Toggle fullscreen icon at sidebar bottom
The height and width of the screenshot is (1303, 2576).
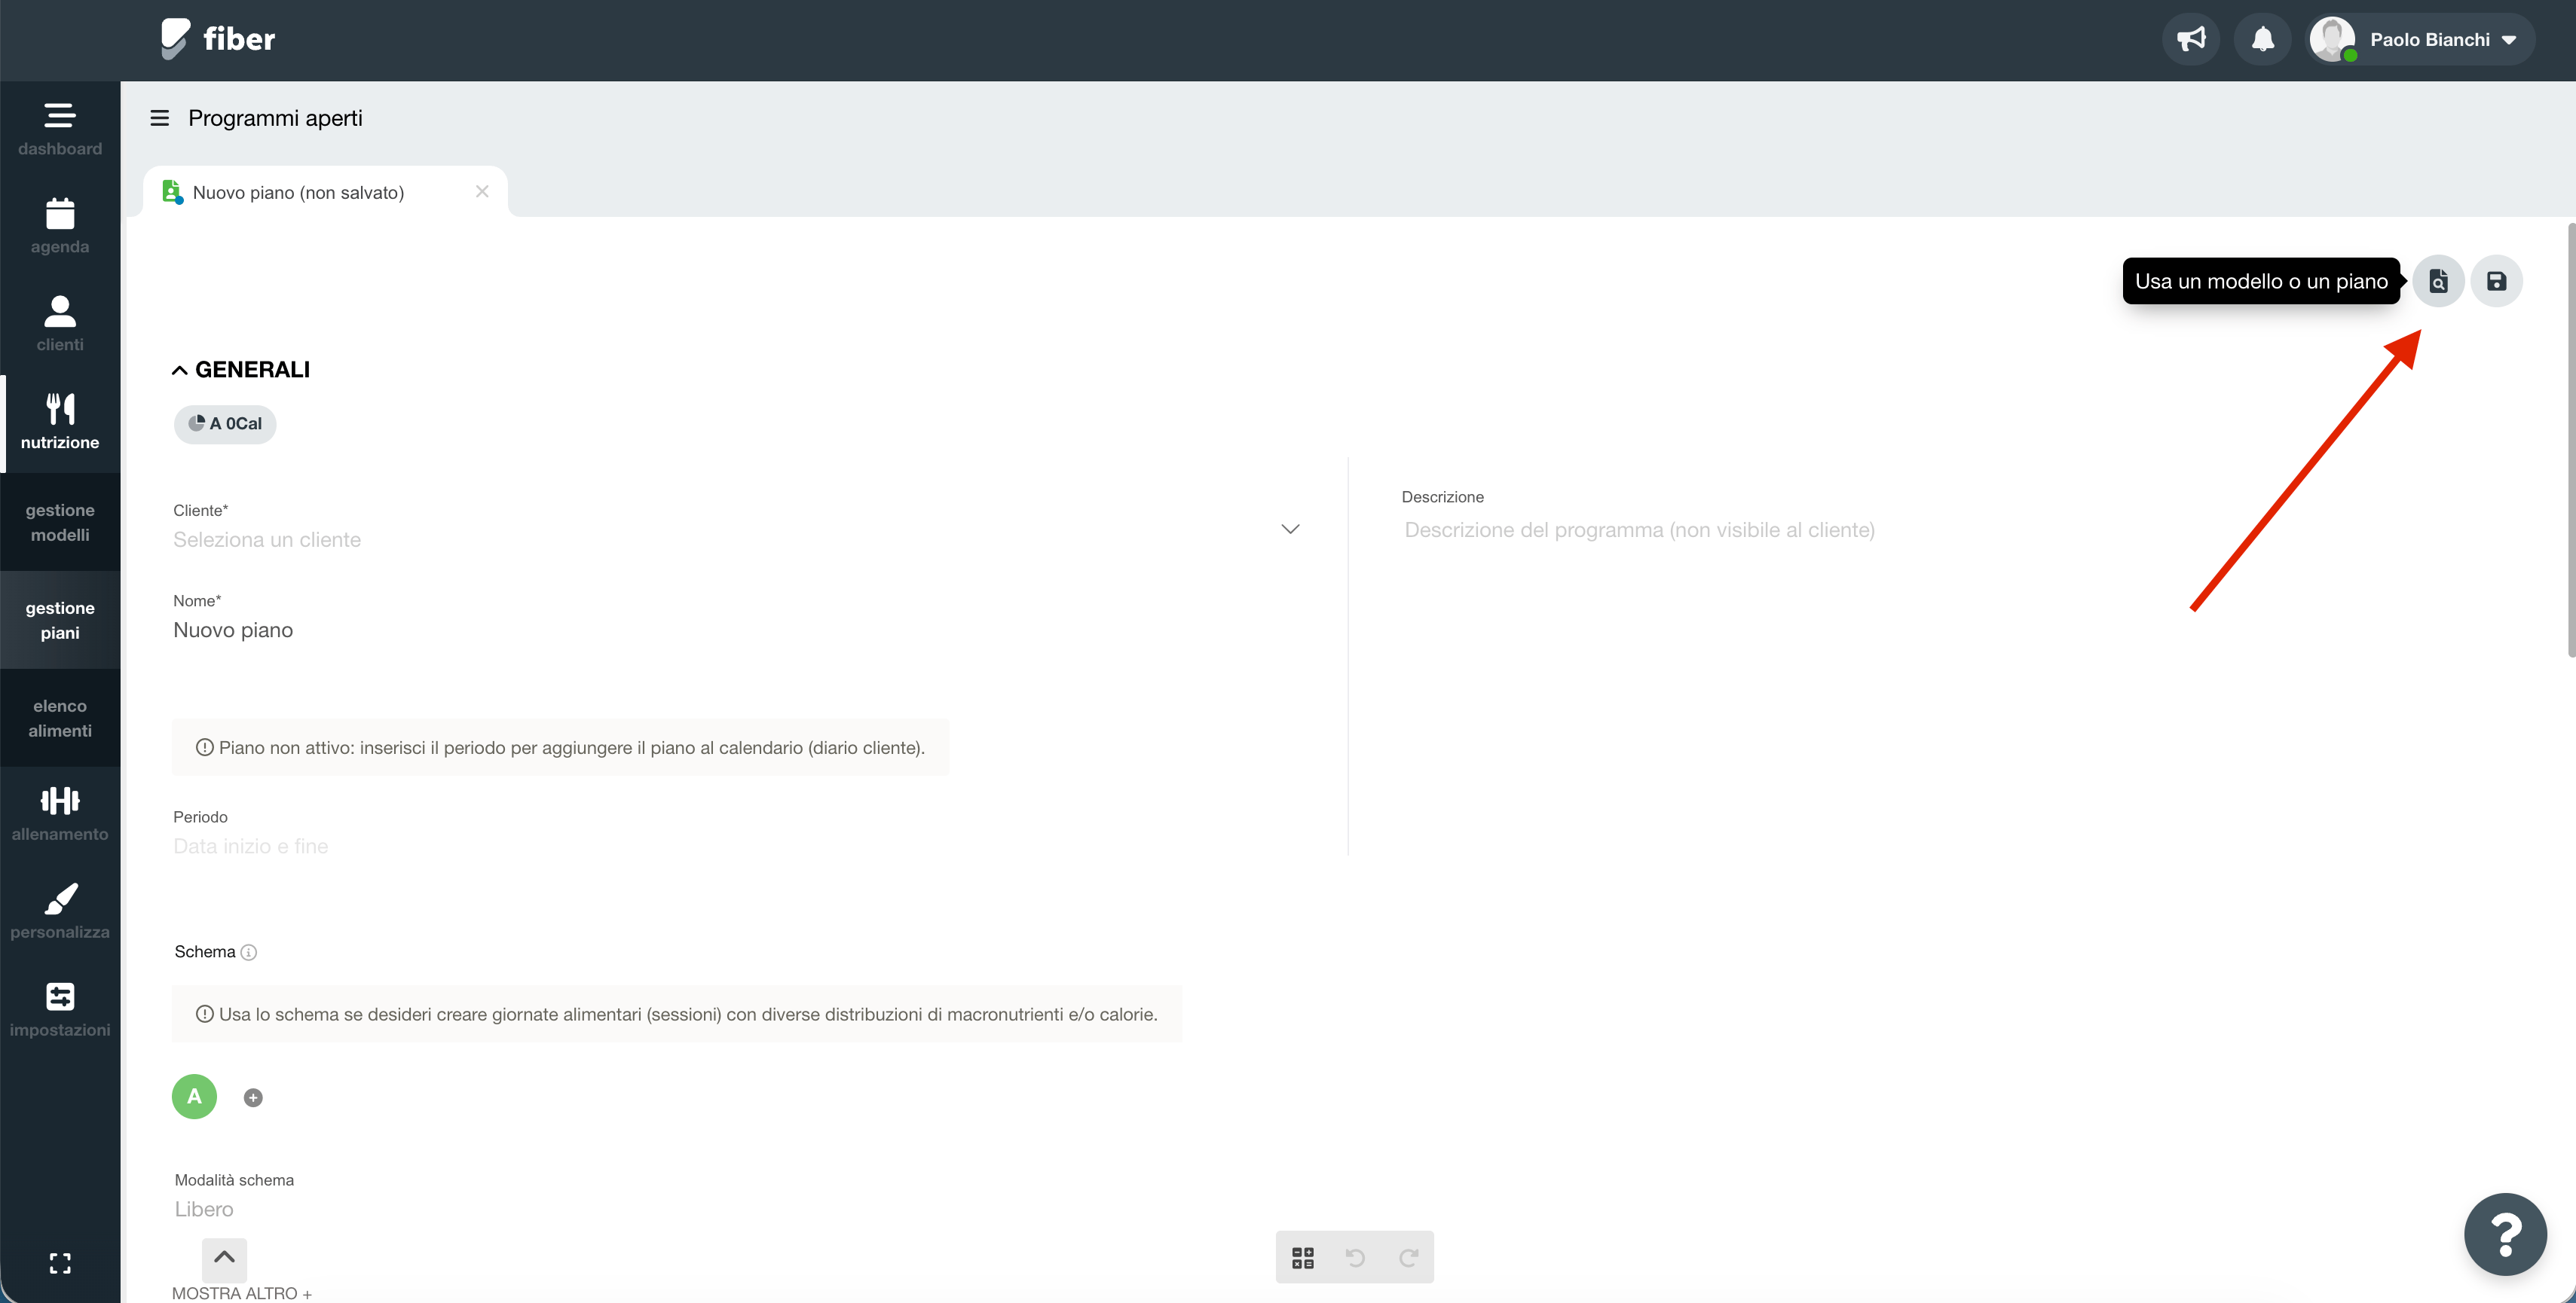coord(60,1263)
